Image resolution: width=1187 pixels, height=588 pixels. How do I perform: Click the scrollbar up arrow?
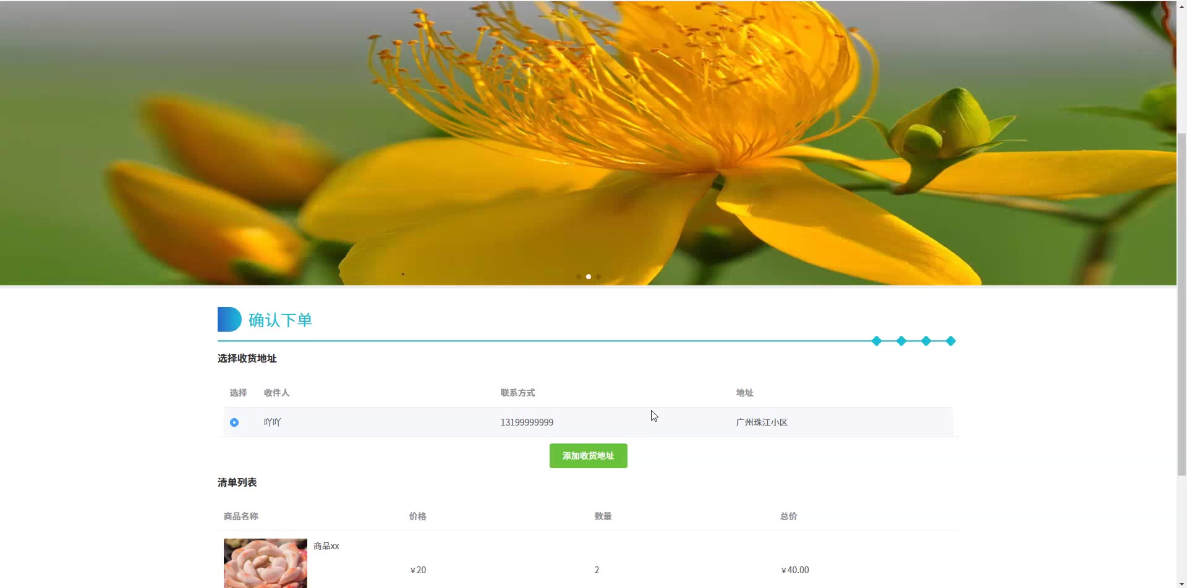click(1181, 5)
